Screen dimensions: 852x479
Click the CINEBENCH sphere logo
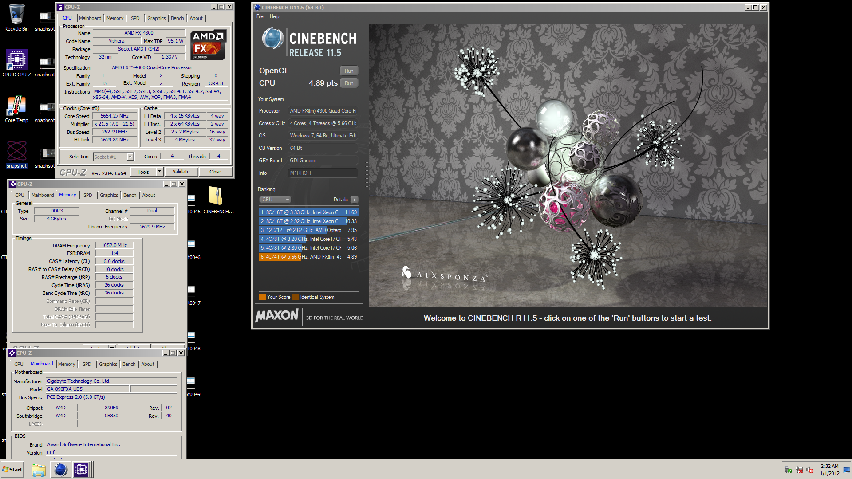point(272,39)
